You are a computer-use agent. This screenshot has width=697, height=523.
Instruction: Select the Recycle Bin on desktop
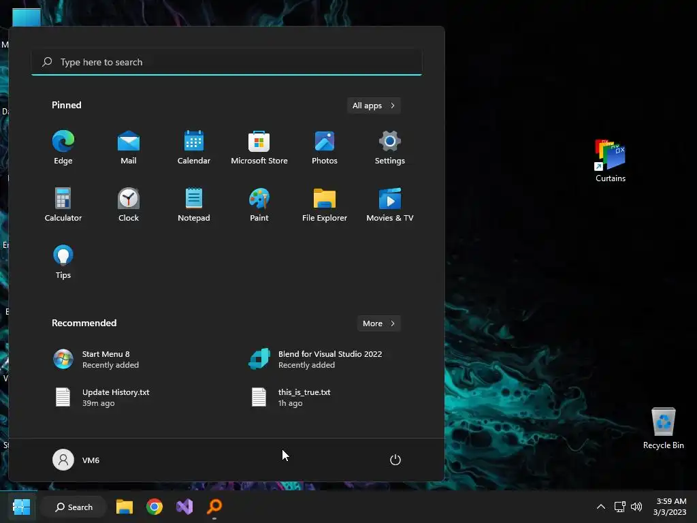[x=663, y=428]
